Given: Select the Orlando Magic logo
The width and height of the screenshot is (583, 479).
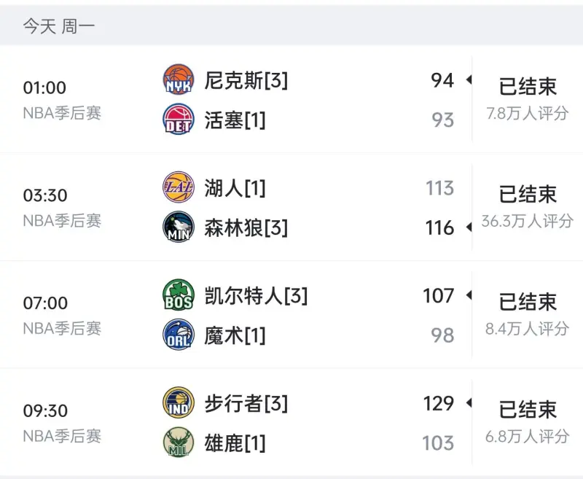Looking at the screenshot, I should tap(178, 335).
